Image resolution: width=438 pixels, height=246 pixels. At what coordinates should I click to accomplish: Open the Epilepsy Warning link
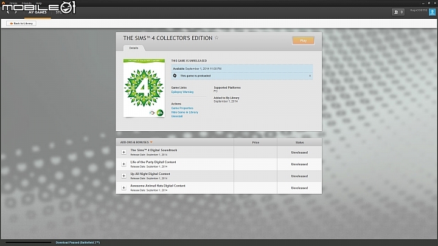coord(182,92)
